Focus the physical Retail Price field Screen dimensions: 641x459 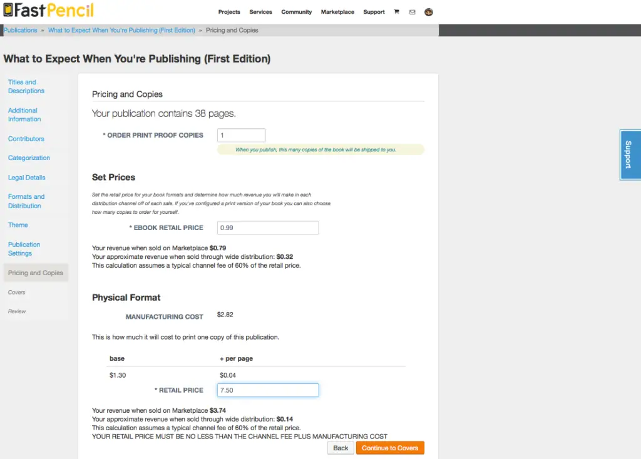point(268,390)
